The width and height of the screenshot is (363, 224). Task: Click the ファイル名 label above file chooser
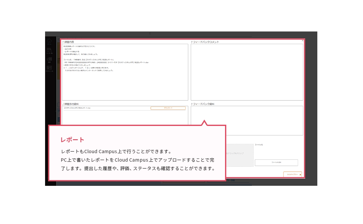[x=259, y=145]
